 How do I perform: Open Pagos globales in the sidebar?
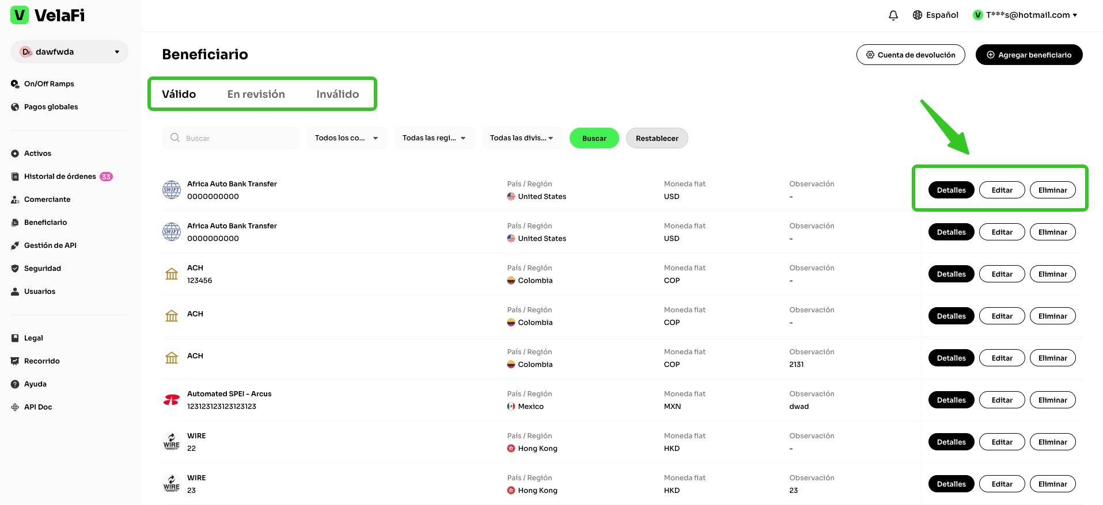[51, 107]
